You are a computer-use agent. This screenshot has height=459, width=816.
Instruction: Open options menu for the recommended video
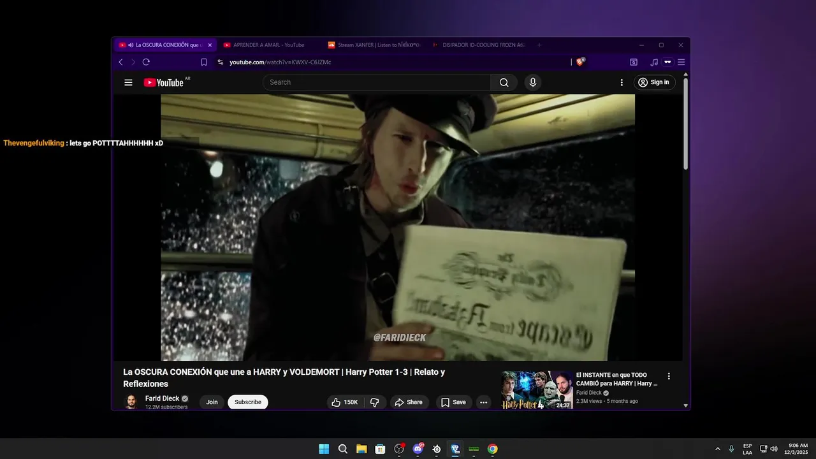pyautogui.click(x=669, y=376)
